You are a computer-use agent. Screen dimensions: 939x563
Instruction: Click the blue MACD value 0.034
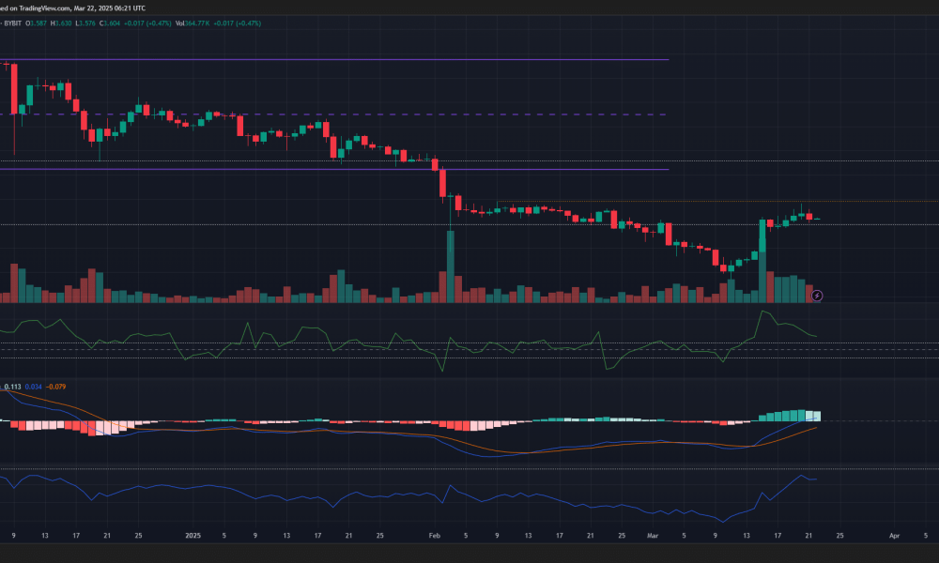point(34,387)
